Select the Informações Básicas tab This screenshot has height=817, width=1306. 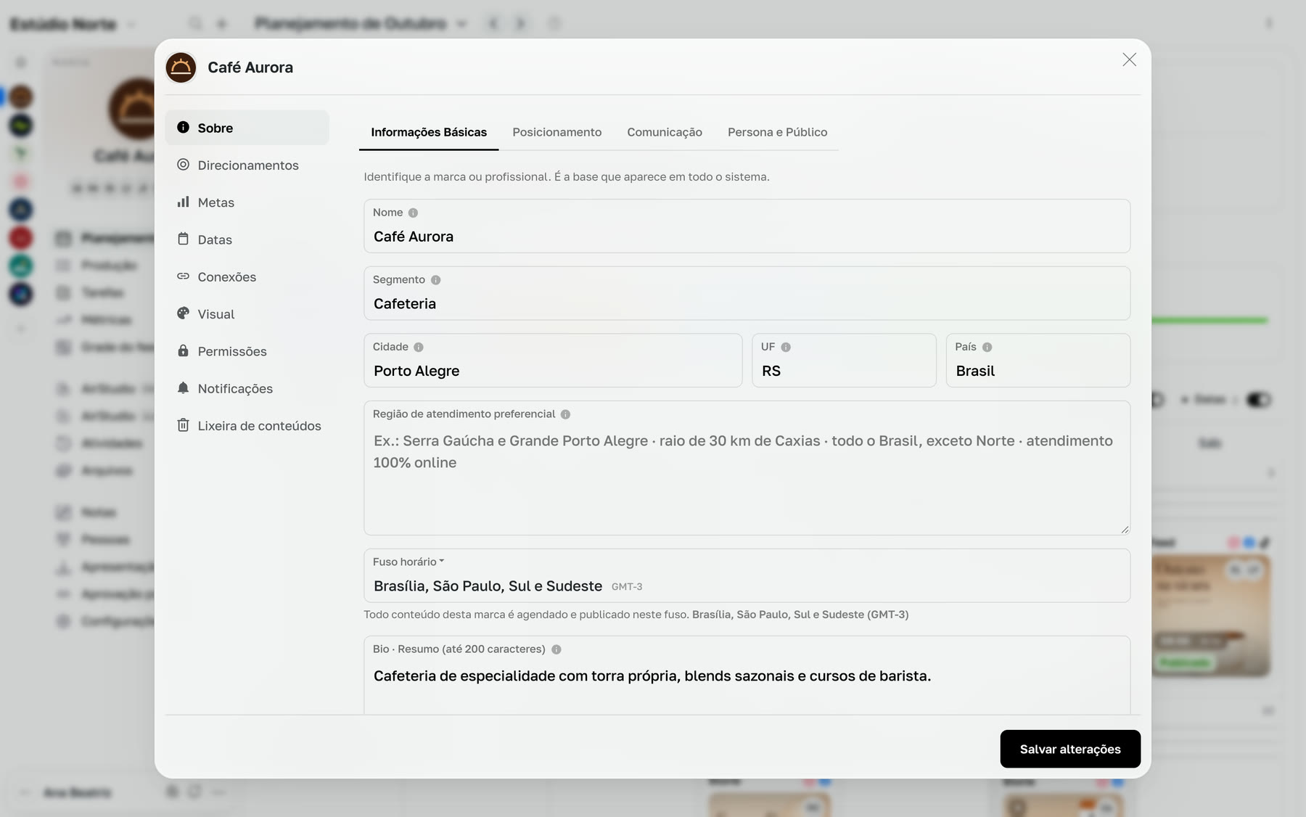coord(429,132)
